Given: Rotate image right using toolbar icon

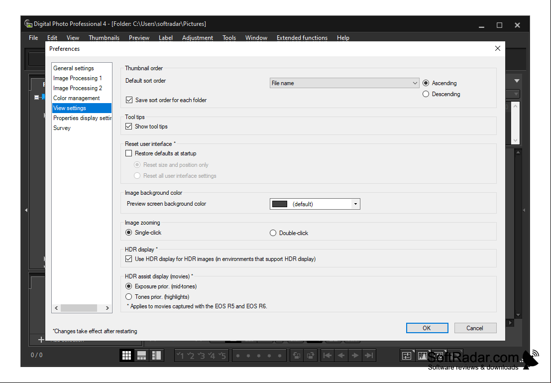Looking at the screenshot, I should (x=311, y=356).
